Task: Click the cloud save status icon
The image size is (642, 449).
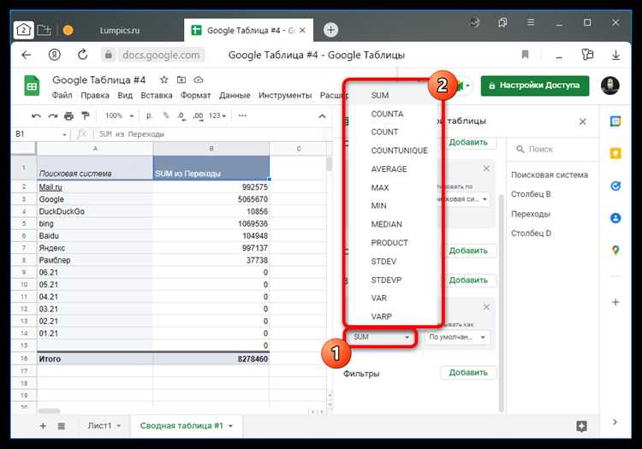Action: [199, 80]
